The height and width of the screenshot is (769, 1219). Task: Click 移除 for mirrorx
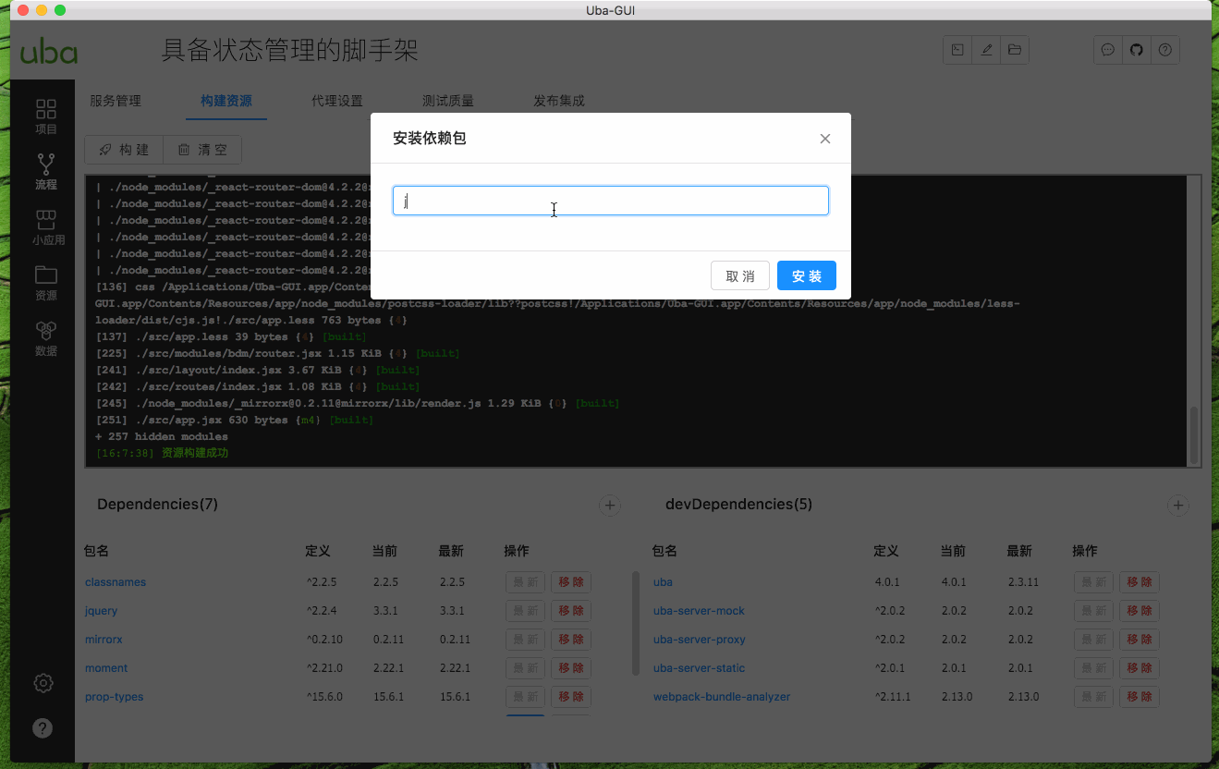point(571,640)
